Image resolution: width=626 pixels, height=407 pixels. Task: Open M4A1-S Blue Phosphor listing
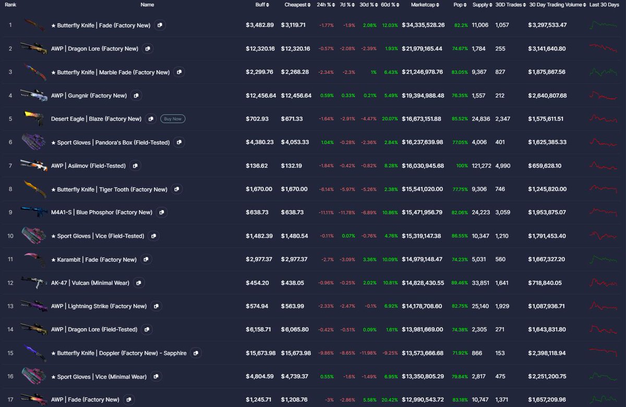coord(102,212)
